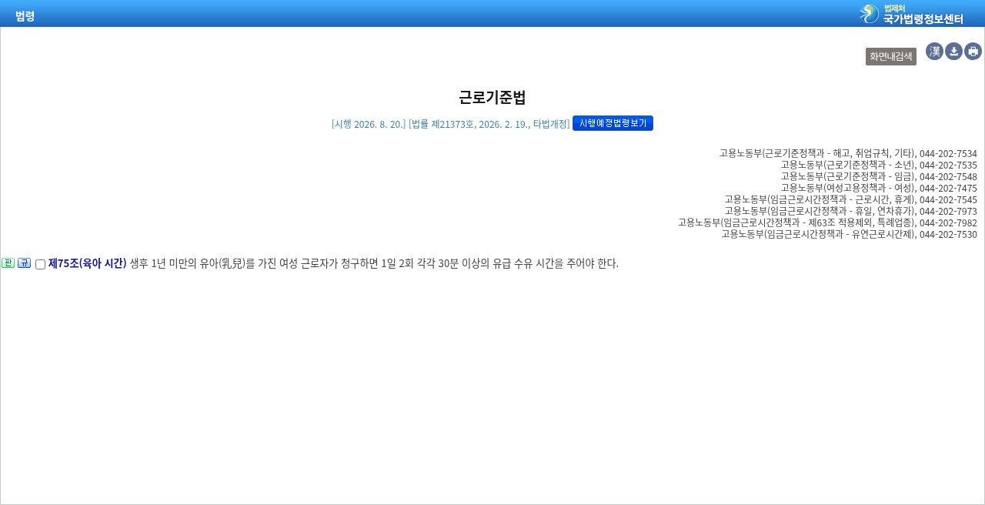This screenshot has height=505, width=985.
Task: Select the 근로기준정책과 - 임금 contact line
Action: (879, 176)
